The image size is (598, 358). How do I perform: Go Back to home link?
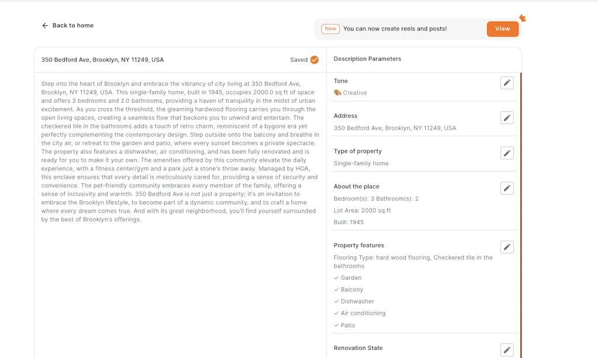[x=73, y=26]
